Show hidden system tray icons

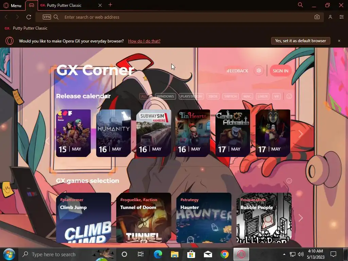[x=284, y=254]
